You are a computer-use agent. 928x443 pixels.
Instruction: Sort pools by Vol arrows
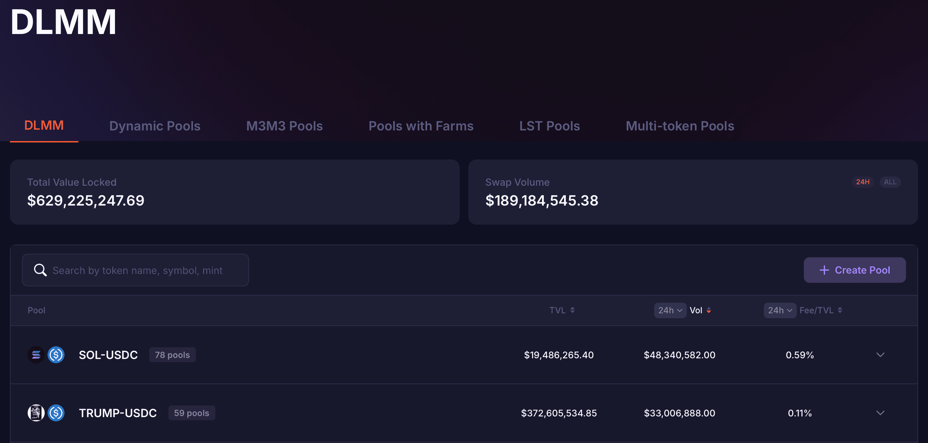click(x=709, y=310)
